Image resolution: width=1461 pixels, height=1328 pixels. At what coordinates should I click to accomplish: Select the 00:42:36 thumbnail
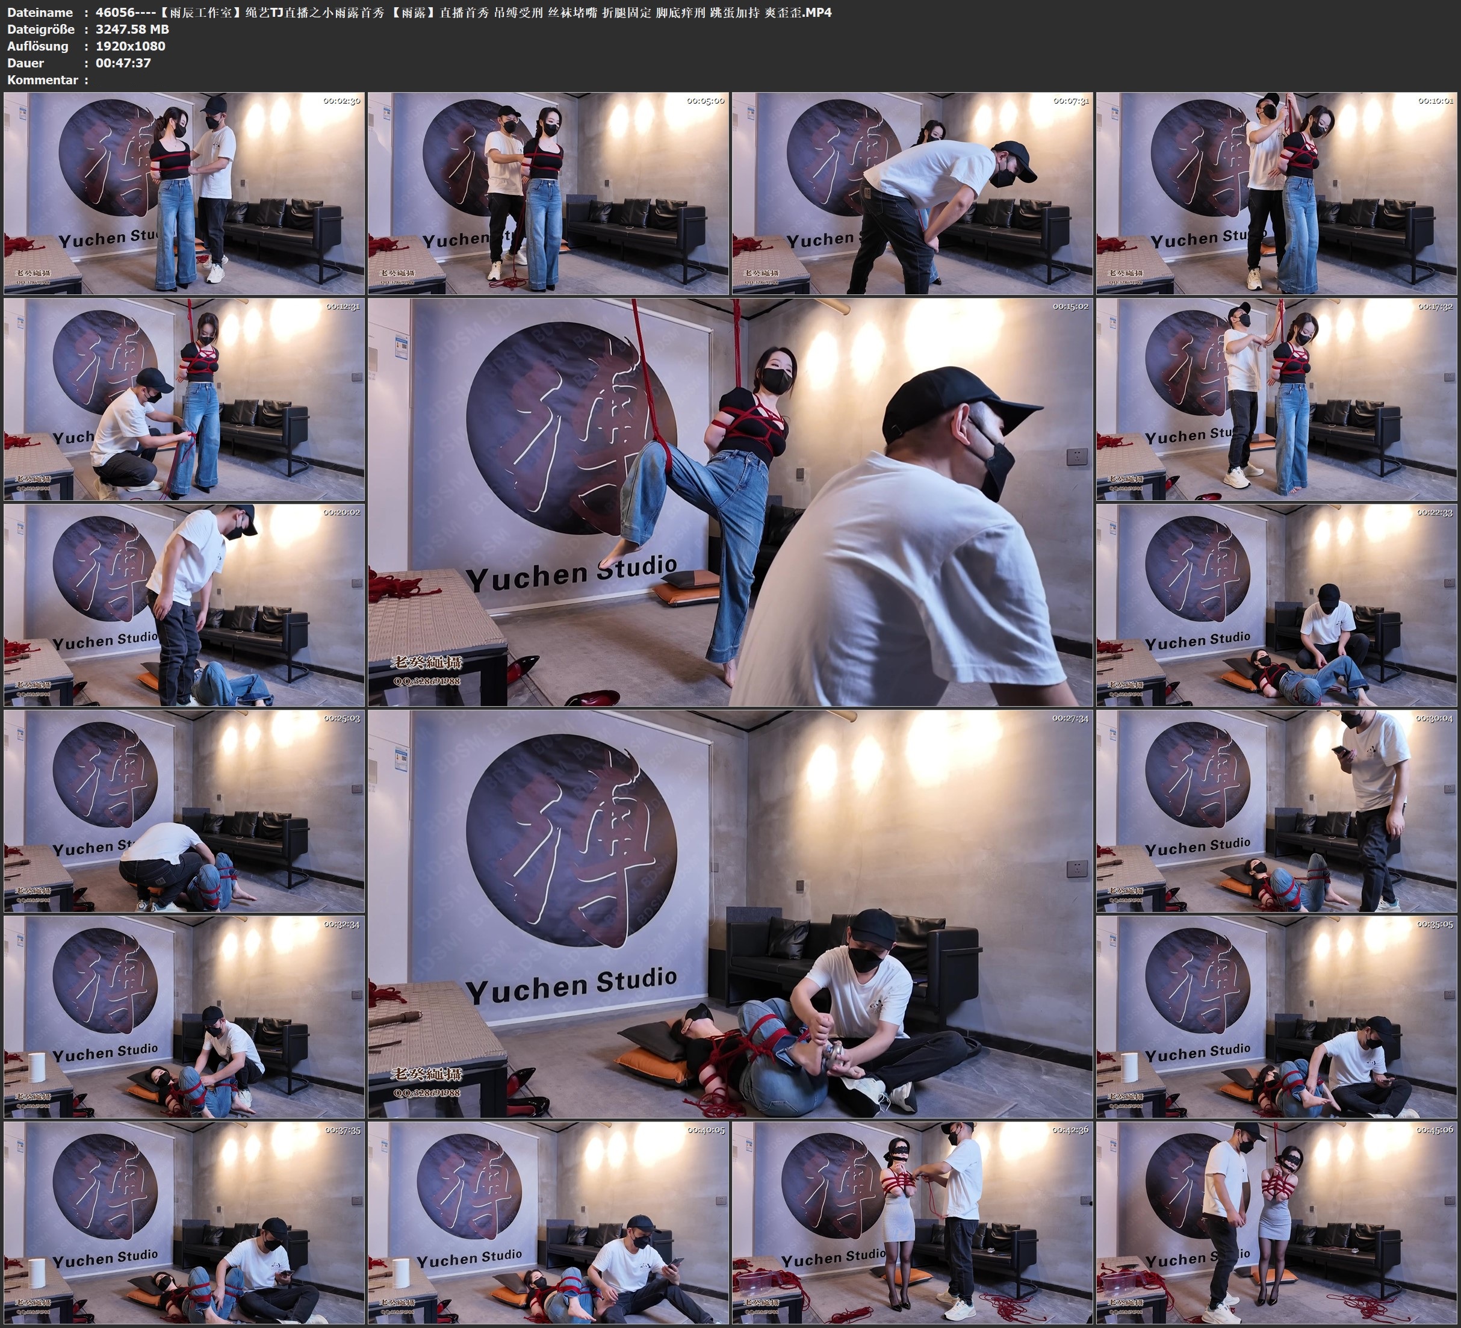coord(911,1223)
